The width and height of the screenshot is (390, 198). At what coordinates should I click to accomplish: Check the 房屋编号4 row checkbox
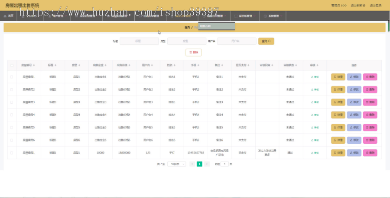click(x=12, y=115)
